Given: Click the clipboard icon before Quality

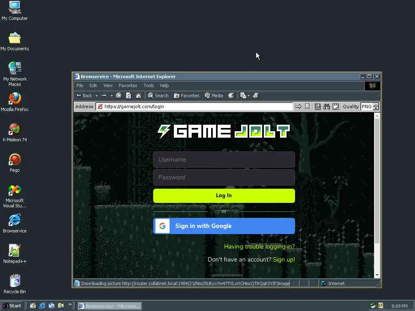Looking at the screenshot, I should (336, 107).
